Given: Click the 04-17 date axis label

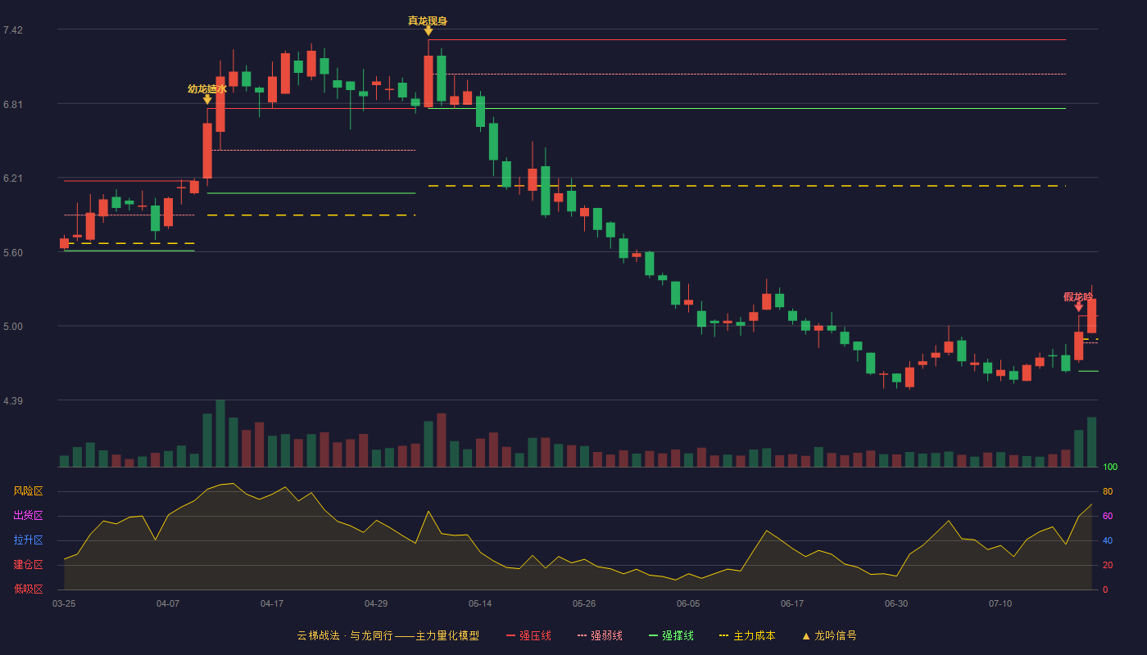Looking at the screenshot, I should (272, 603).
